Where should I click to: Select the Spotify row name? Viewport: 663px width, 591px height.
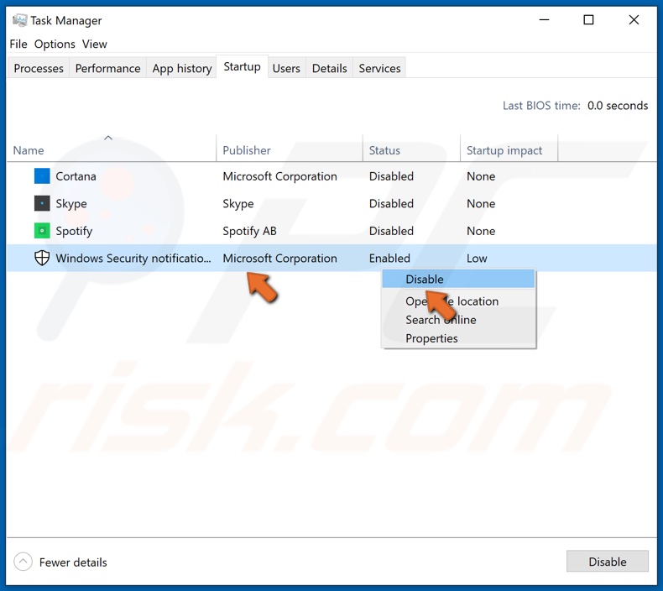coord(74,232)
